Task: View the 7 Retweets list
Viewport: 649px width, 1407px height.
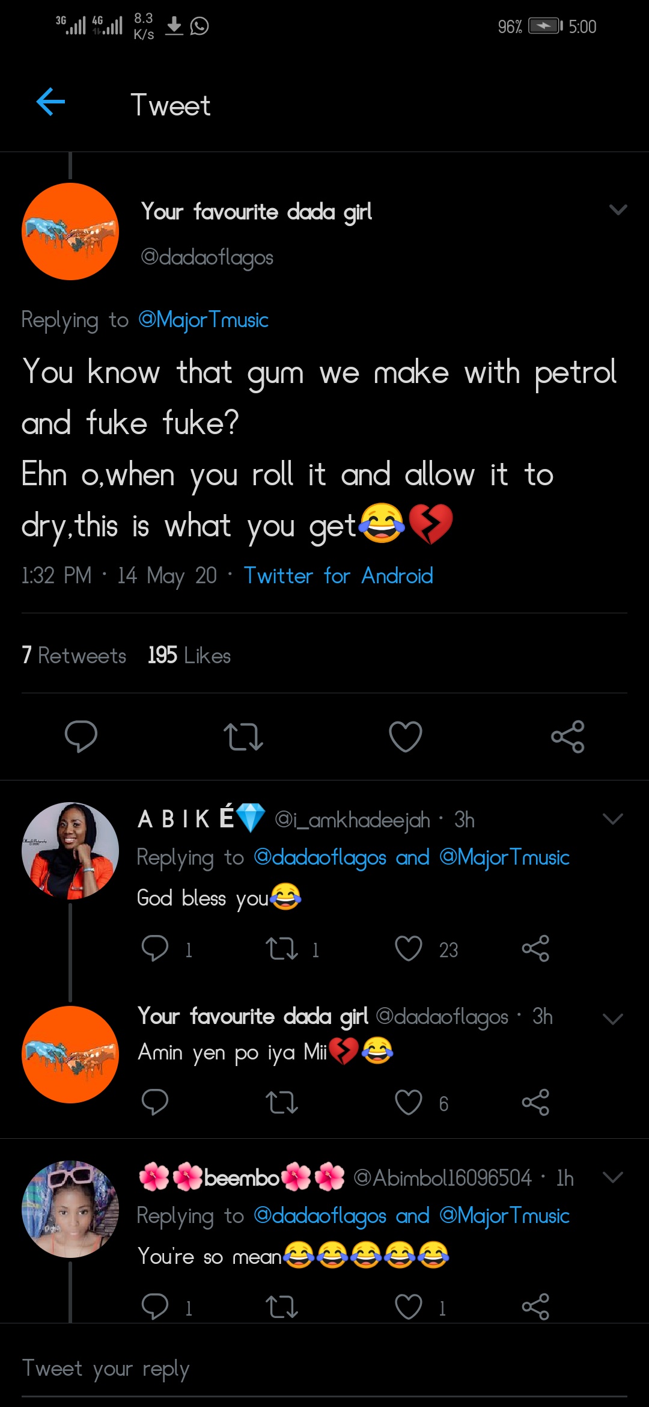Action: coord(74,655)
